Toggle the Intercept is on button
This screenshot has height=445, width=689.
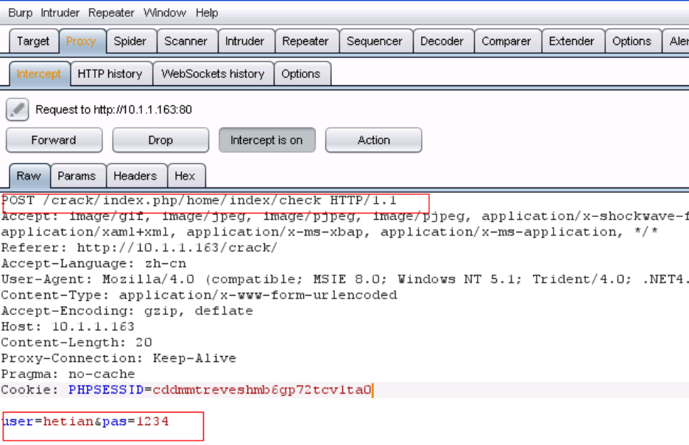coord(266,140)
